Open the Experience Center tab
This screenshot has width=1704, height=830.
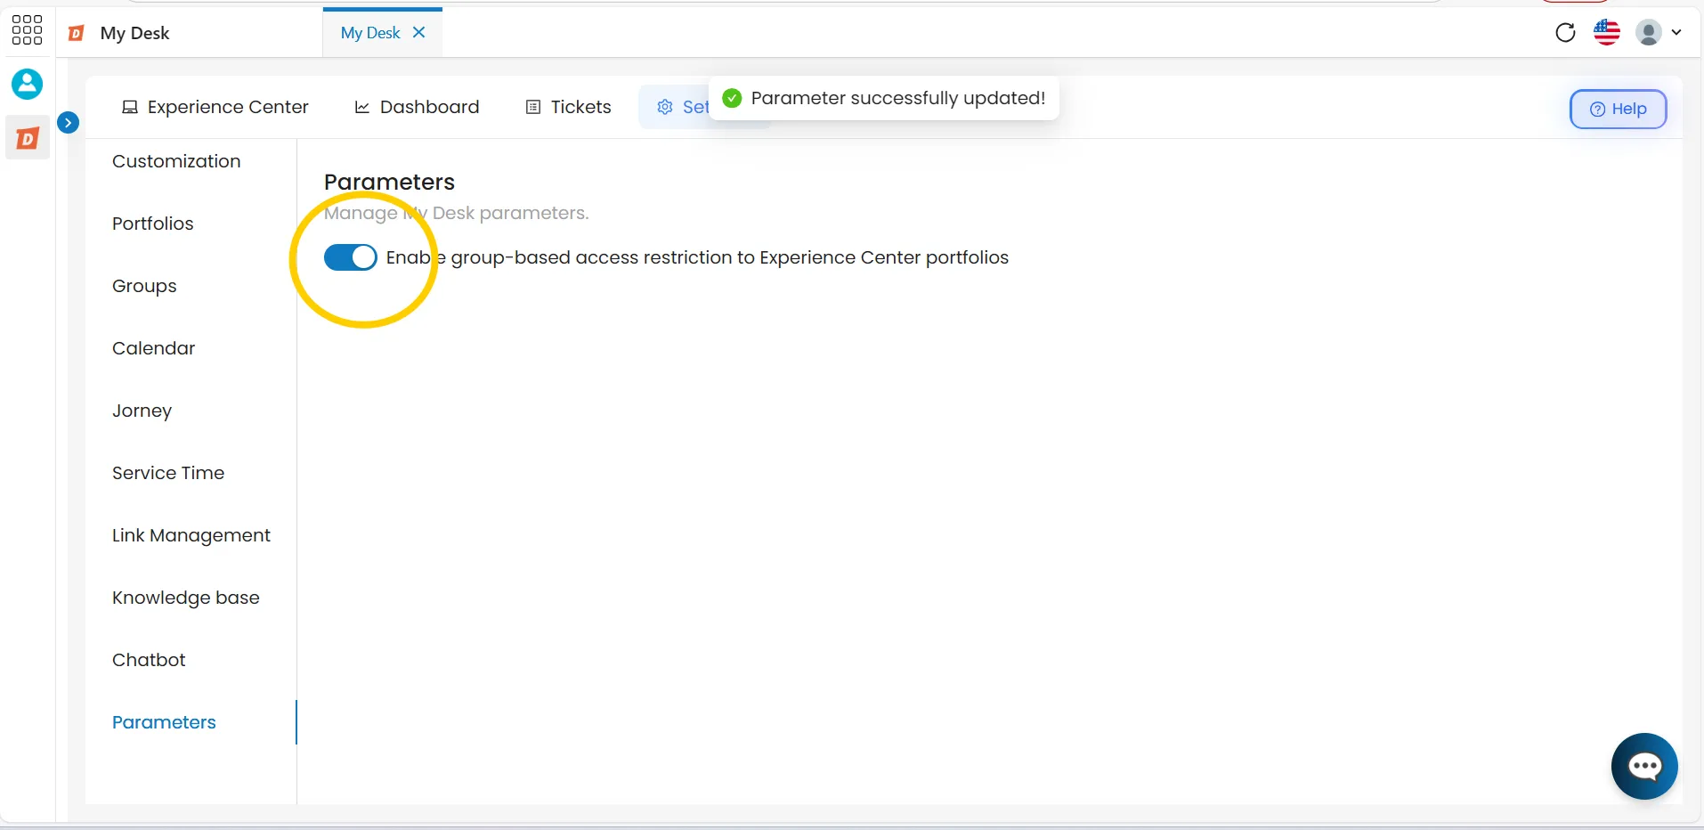(x=215, y=107)
